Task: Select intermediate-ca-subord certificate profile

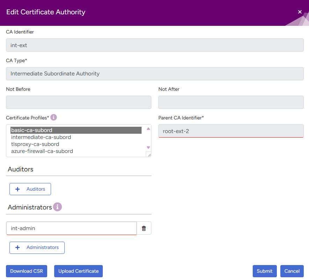Action: pos(41,137)
